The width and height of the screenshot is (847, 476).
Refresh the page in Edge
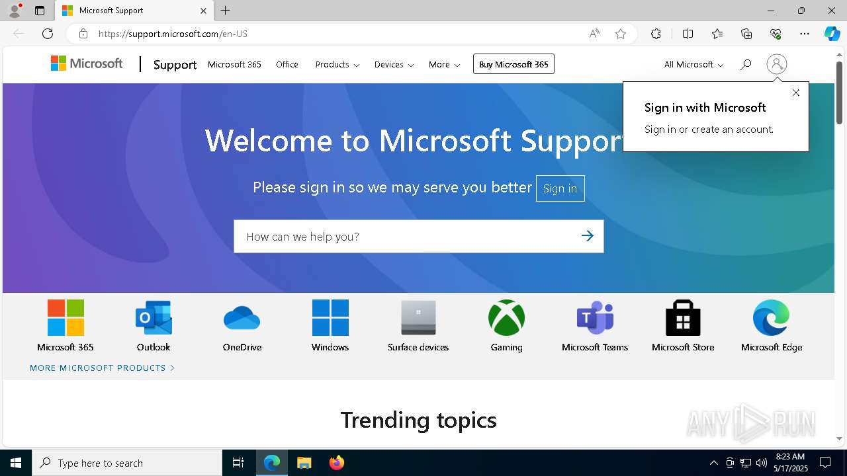pos(48,34)
